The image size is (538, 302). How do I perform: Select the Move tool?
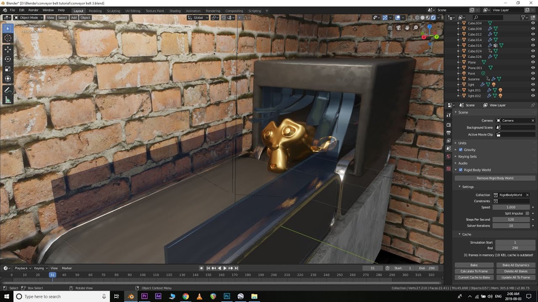click(x=8, y=49)
